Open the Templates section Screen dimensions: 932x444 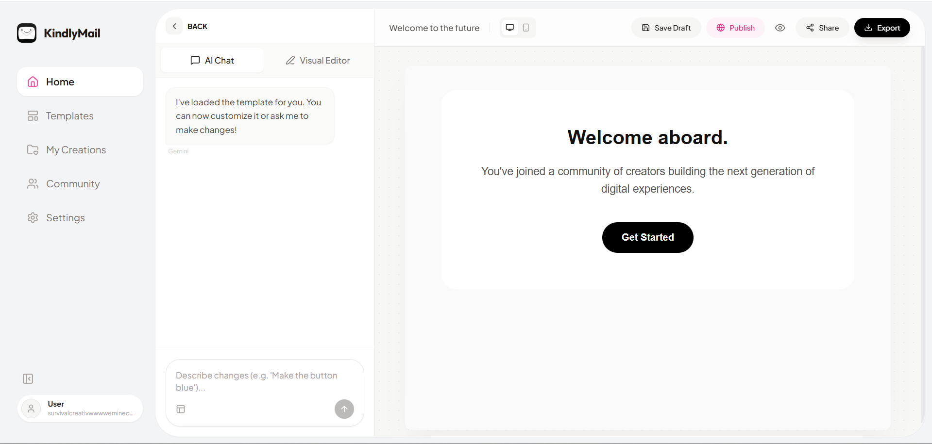69,115
